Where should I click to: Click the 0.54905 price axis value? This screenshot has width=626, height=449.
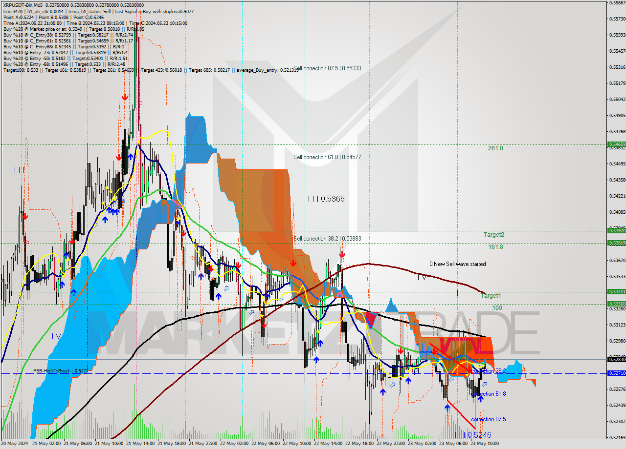617,115
